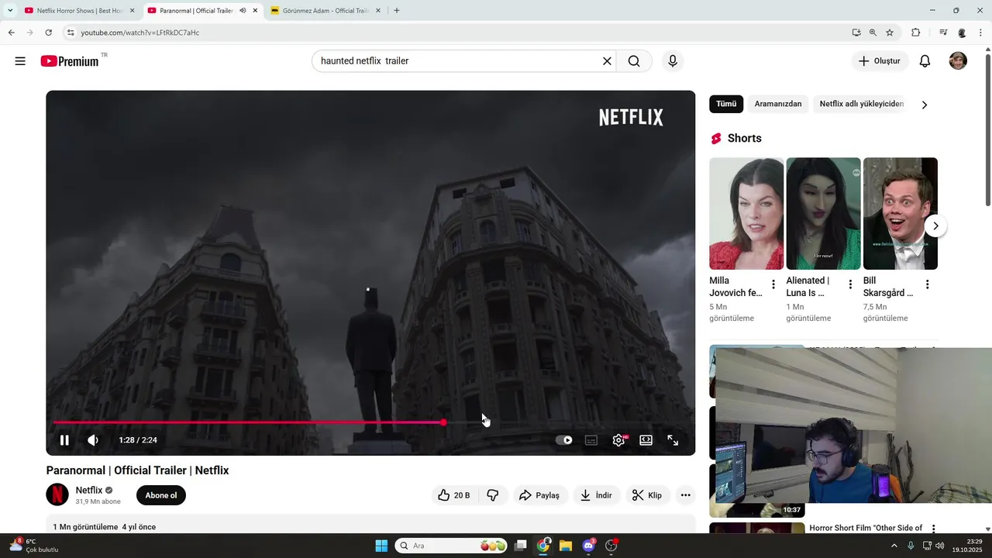This screenshot has width=992, height=558.
Task: Subscribe with Abone ol button
Action: [161, 495]
